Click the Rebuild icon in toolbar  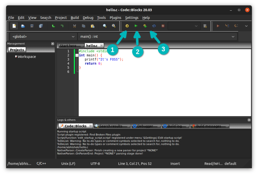[154, 26]
